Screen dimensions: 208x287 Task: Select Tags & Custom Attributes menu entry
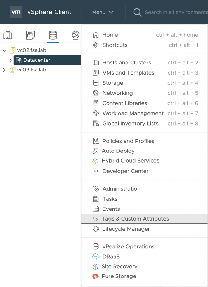[x=135, y=219]
